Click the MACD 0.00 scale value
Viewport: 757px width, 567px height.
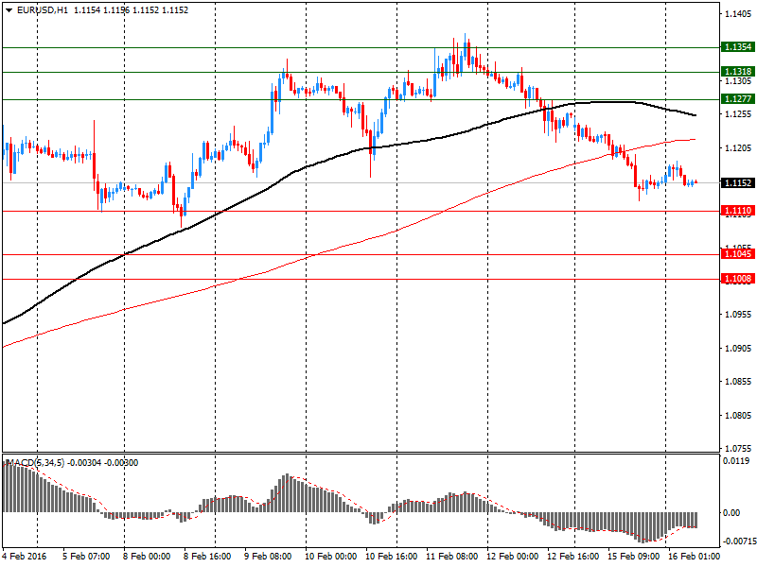coord(731,513)
